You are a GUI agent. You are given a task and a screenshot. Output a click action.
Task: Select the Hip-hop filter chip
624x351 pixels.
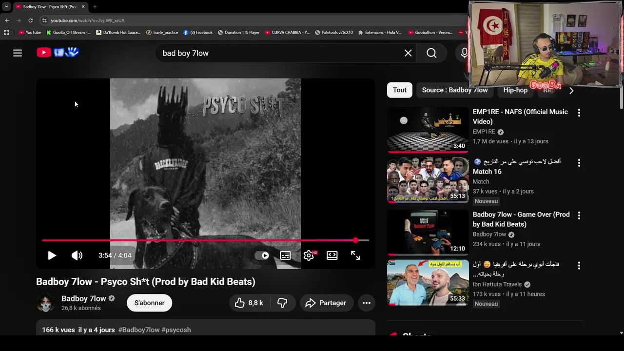point(515,90)
